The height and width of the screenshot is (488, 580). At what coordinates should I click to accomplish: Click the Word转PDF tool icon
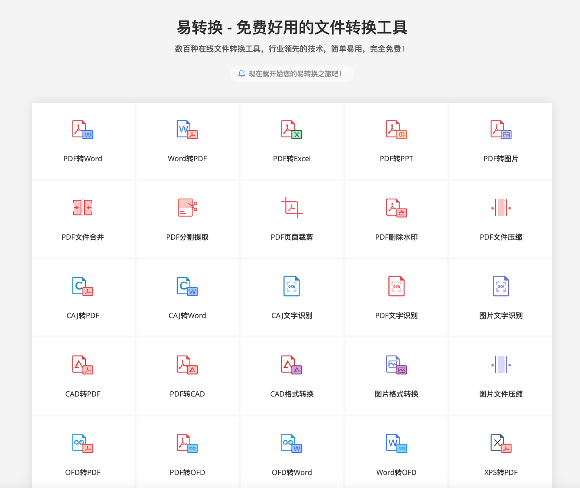pyautogui.click(x=187, y=130)
